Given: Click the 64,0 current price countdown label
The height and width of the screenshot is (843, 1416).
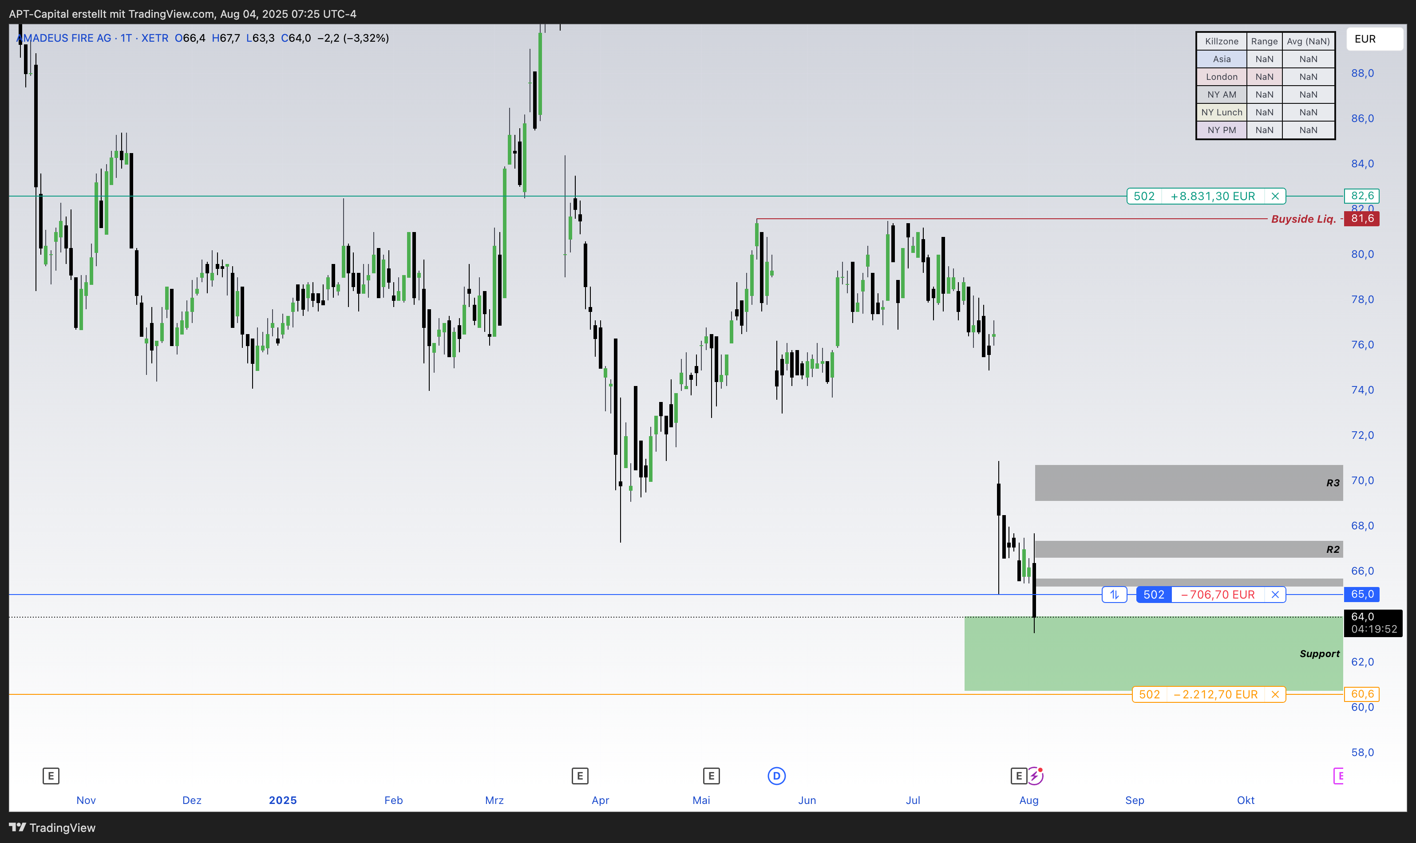Looking at the screenshot, I should pyautogui.click(x=1373, y=622).
